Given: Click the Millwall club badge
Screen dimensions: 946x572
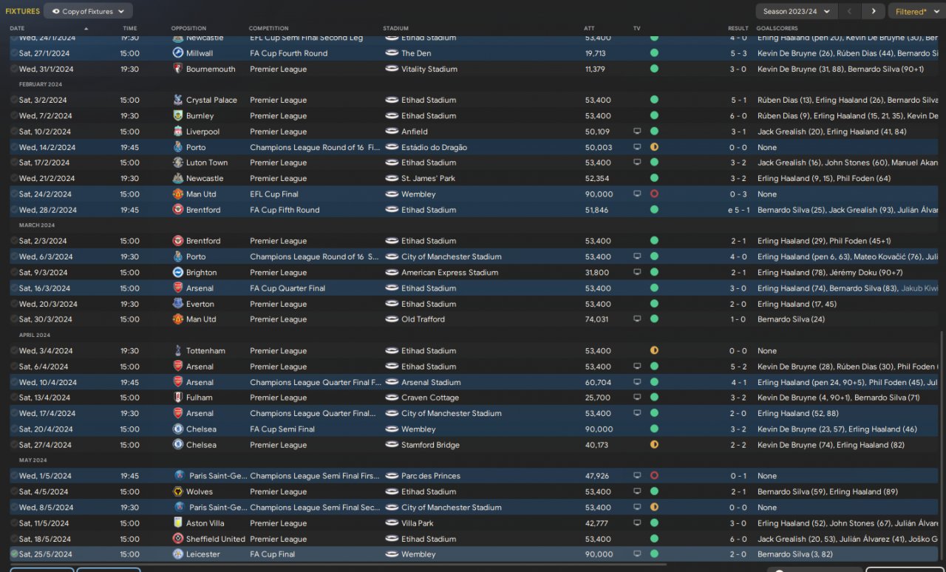Looking at the screenshot, I should [177, 53].
